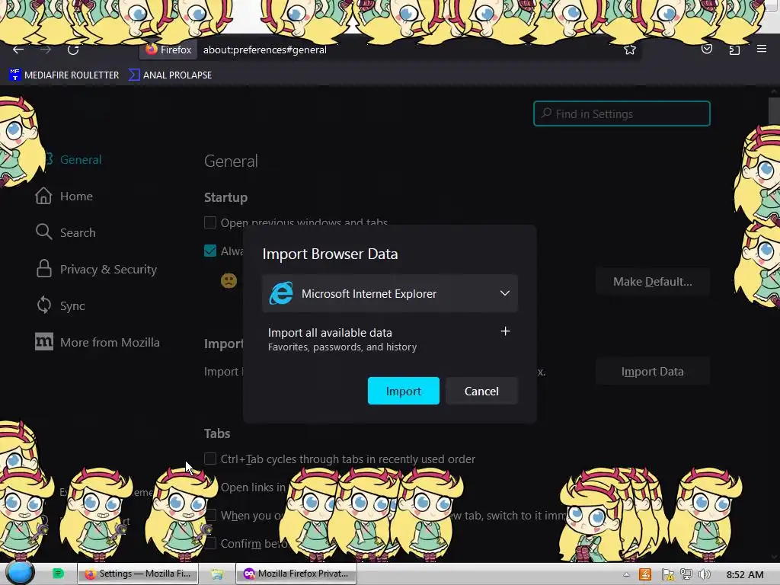Reload the page with the refresh icon
The width and height of the screenshot is (780, 585).
point(73,50)
